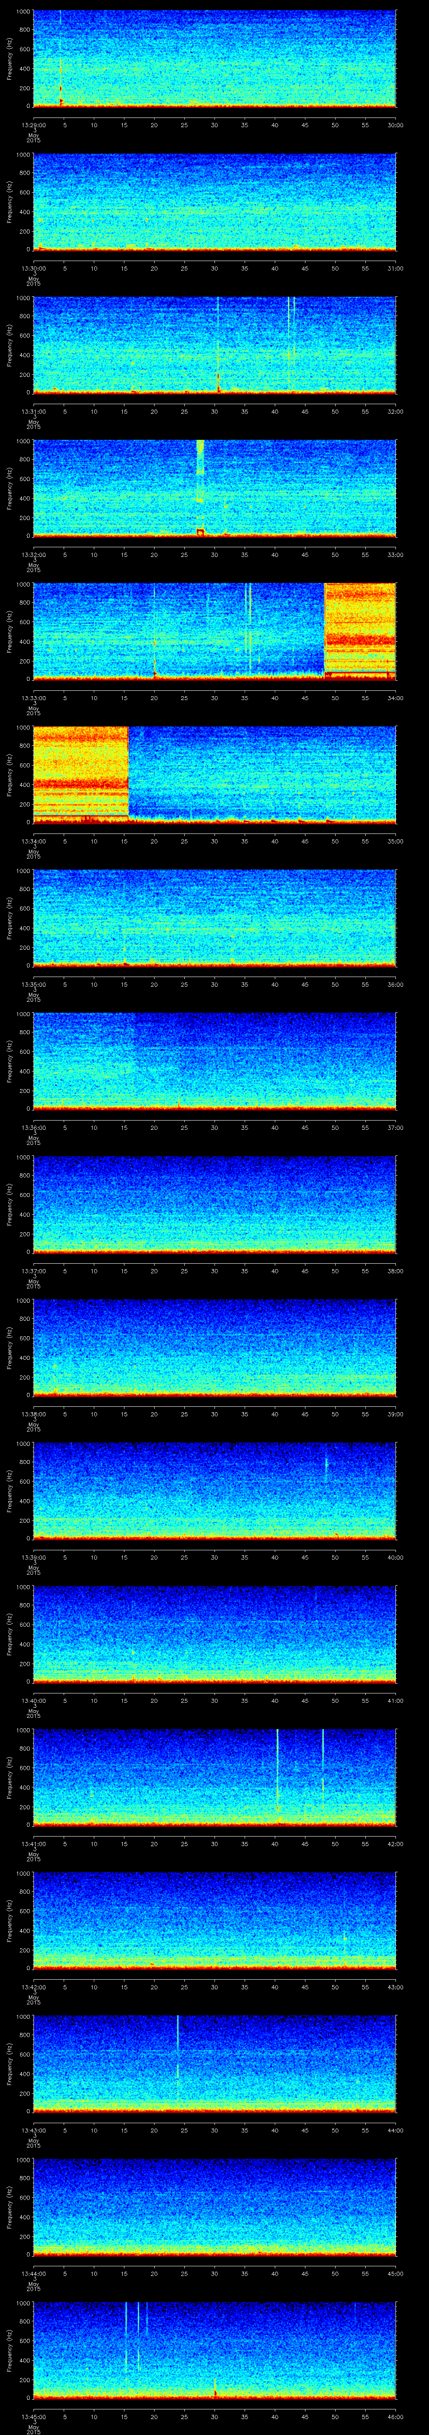Screen dimensions: 429x2435
Task: Click the 13:33:00 start time label
Action: tap(33, 698)
